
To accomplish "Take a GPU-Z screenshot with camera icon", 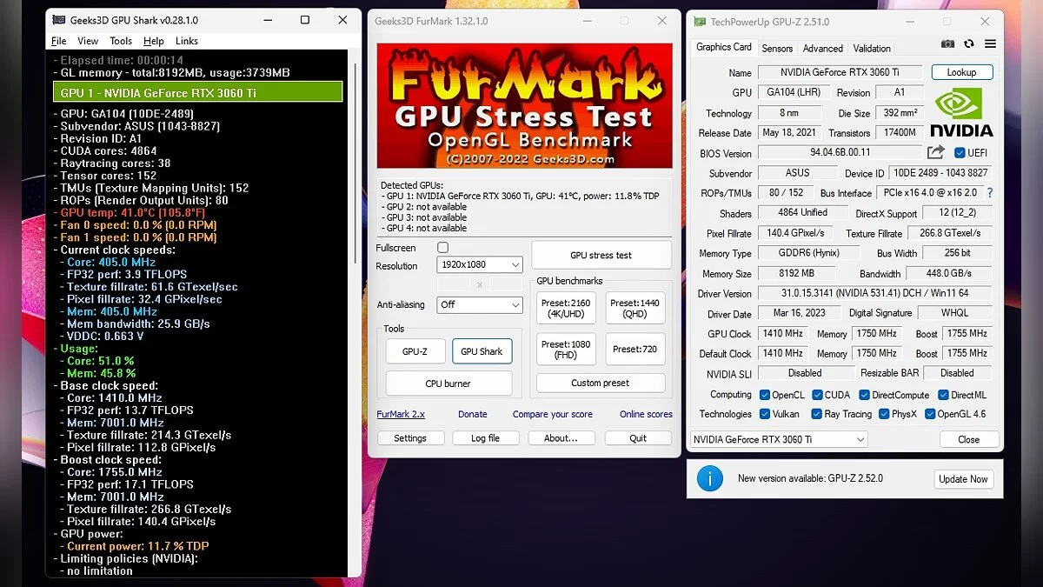I will [x=947, y=44].
